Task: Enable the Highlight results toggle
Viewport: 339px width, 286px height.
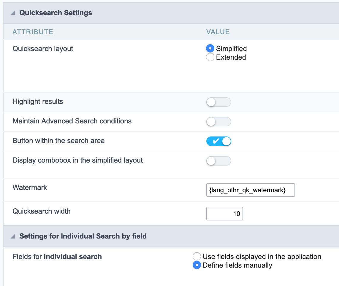Action: tap(218, 102)
